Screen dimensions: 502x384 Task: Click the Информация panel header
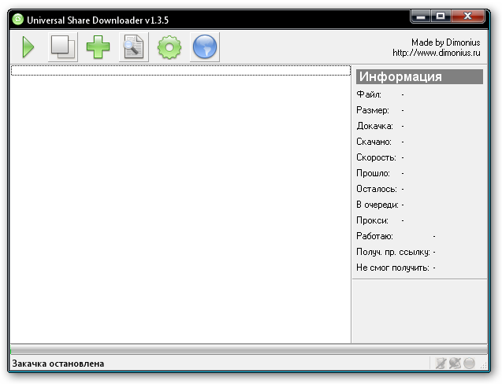419,77
